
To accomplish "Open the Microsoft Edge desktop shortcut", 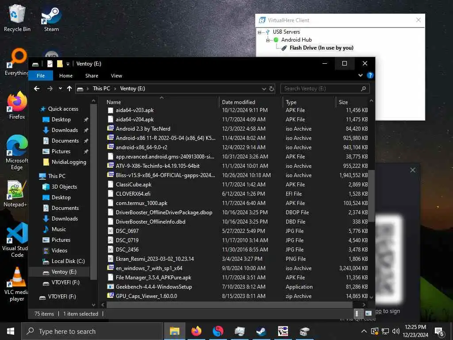I will (x=17, y=152).
